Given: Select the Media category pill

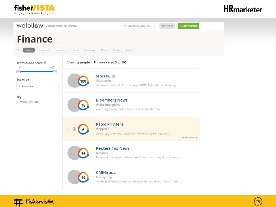Looking at the screenshot, I should pos(116,50).
